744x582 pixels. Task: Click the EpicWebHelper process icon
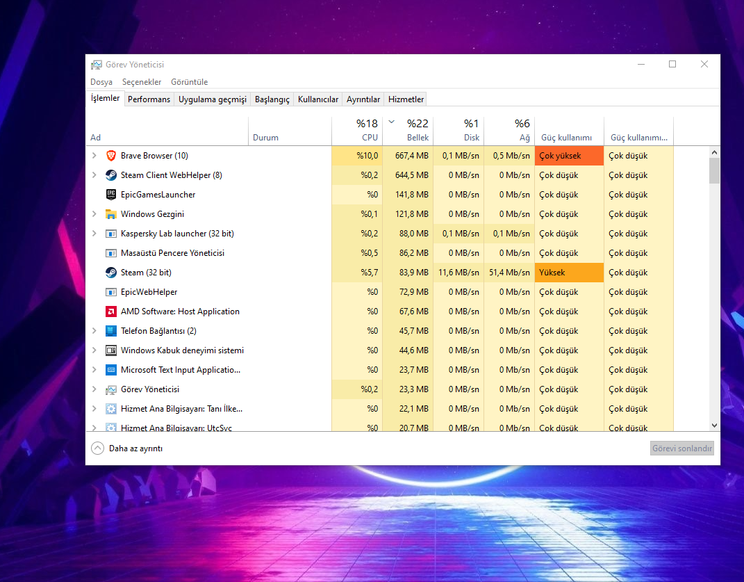[111, 292]
